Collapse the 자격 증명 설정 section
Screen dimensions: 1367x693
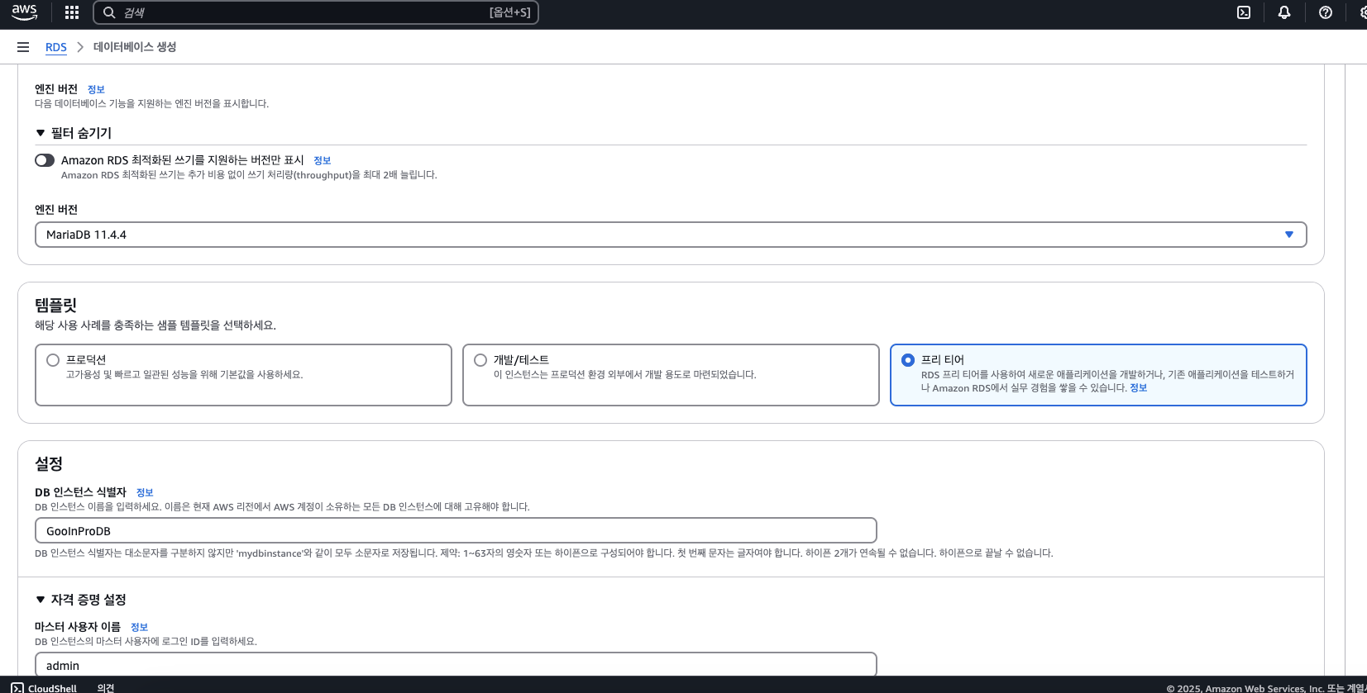[81, 600]
